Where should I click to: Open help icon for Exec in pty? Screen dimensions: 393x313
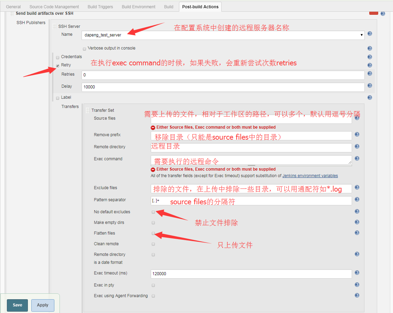357,285
